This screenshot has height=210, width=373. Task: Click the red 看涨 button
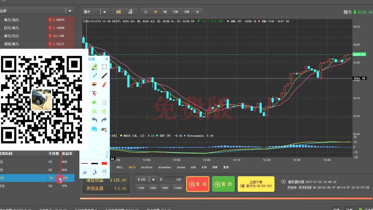[x=198, y=184]
